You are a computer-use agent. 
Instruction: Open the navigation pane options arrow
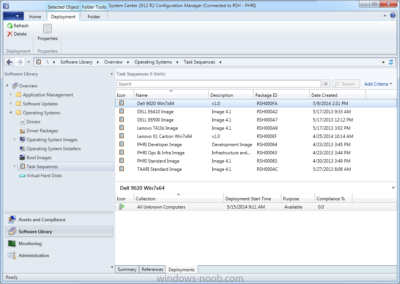point(112,267)
